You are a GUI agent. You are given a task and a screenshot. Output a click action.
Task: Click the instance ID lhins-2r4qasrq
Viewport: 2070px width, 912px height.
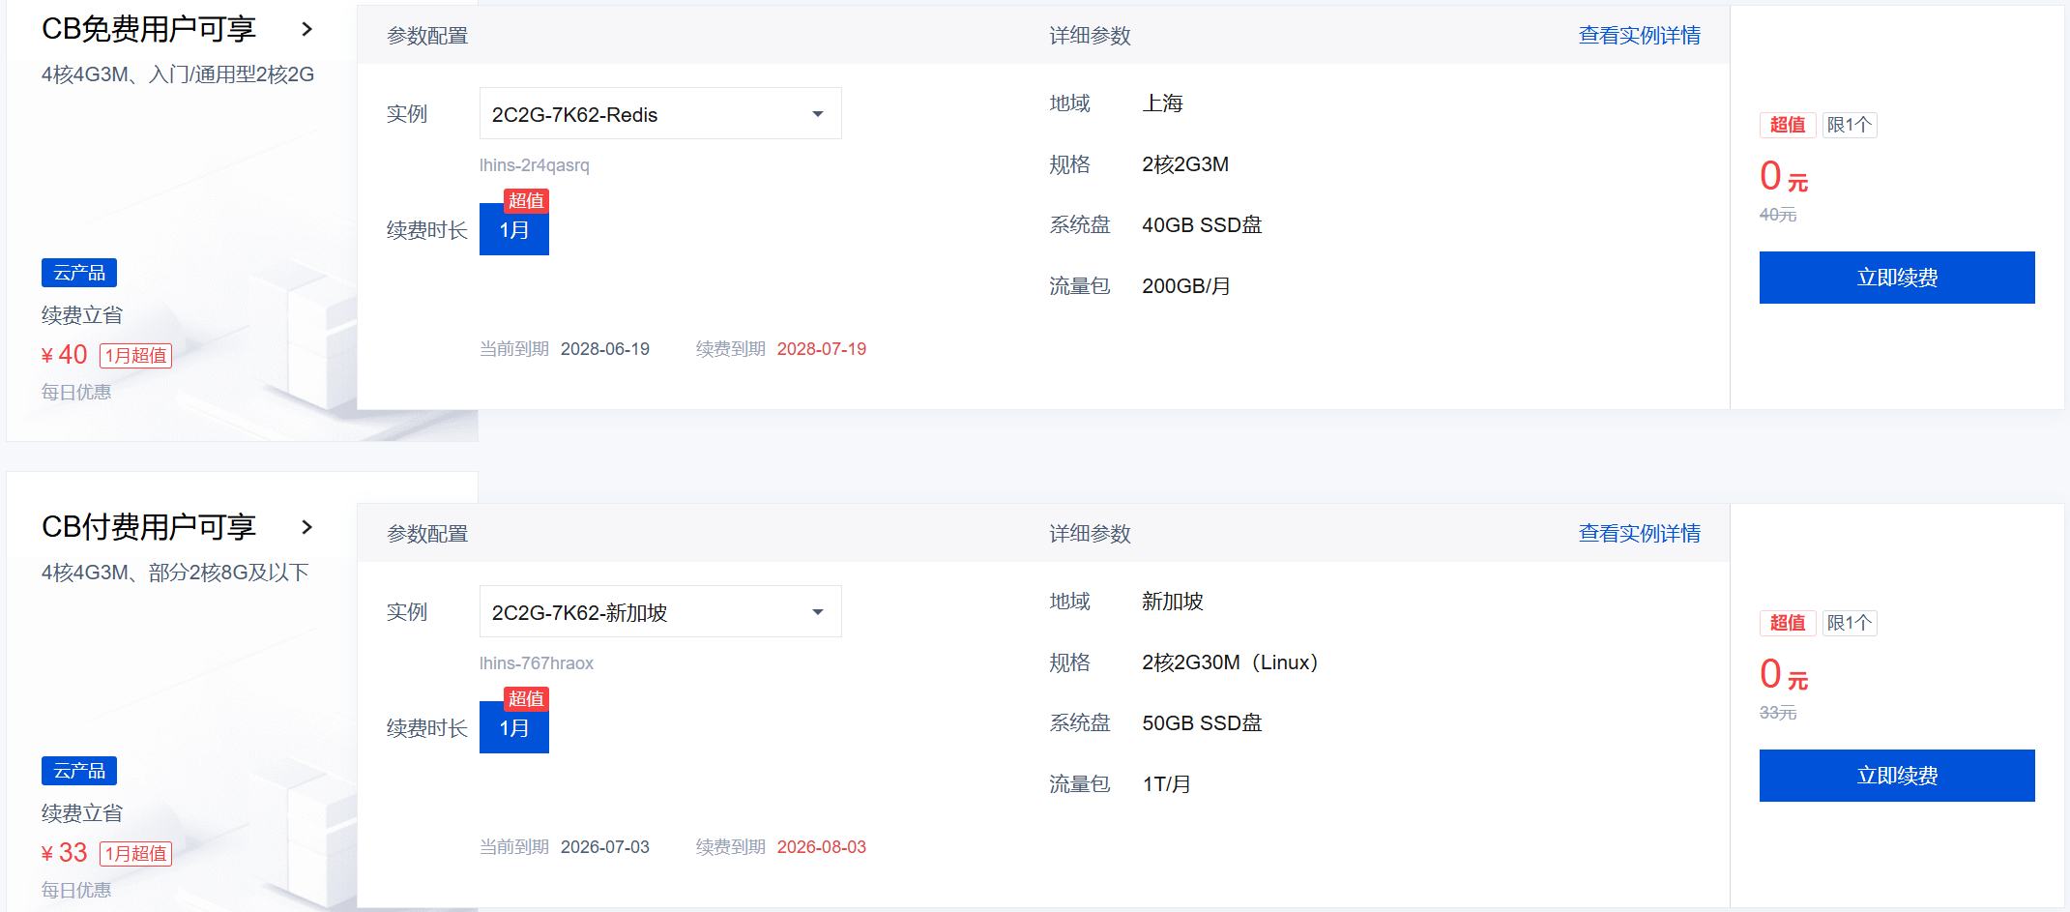pyautogui.click(x=535, y=165)
